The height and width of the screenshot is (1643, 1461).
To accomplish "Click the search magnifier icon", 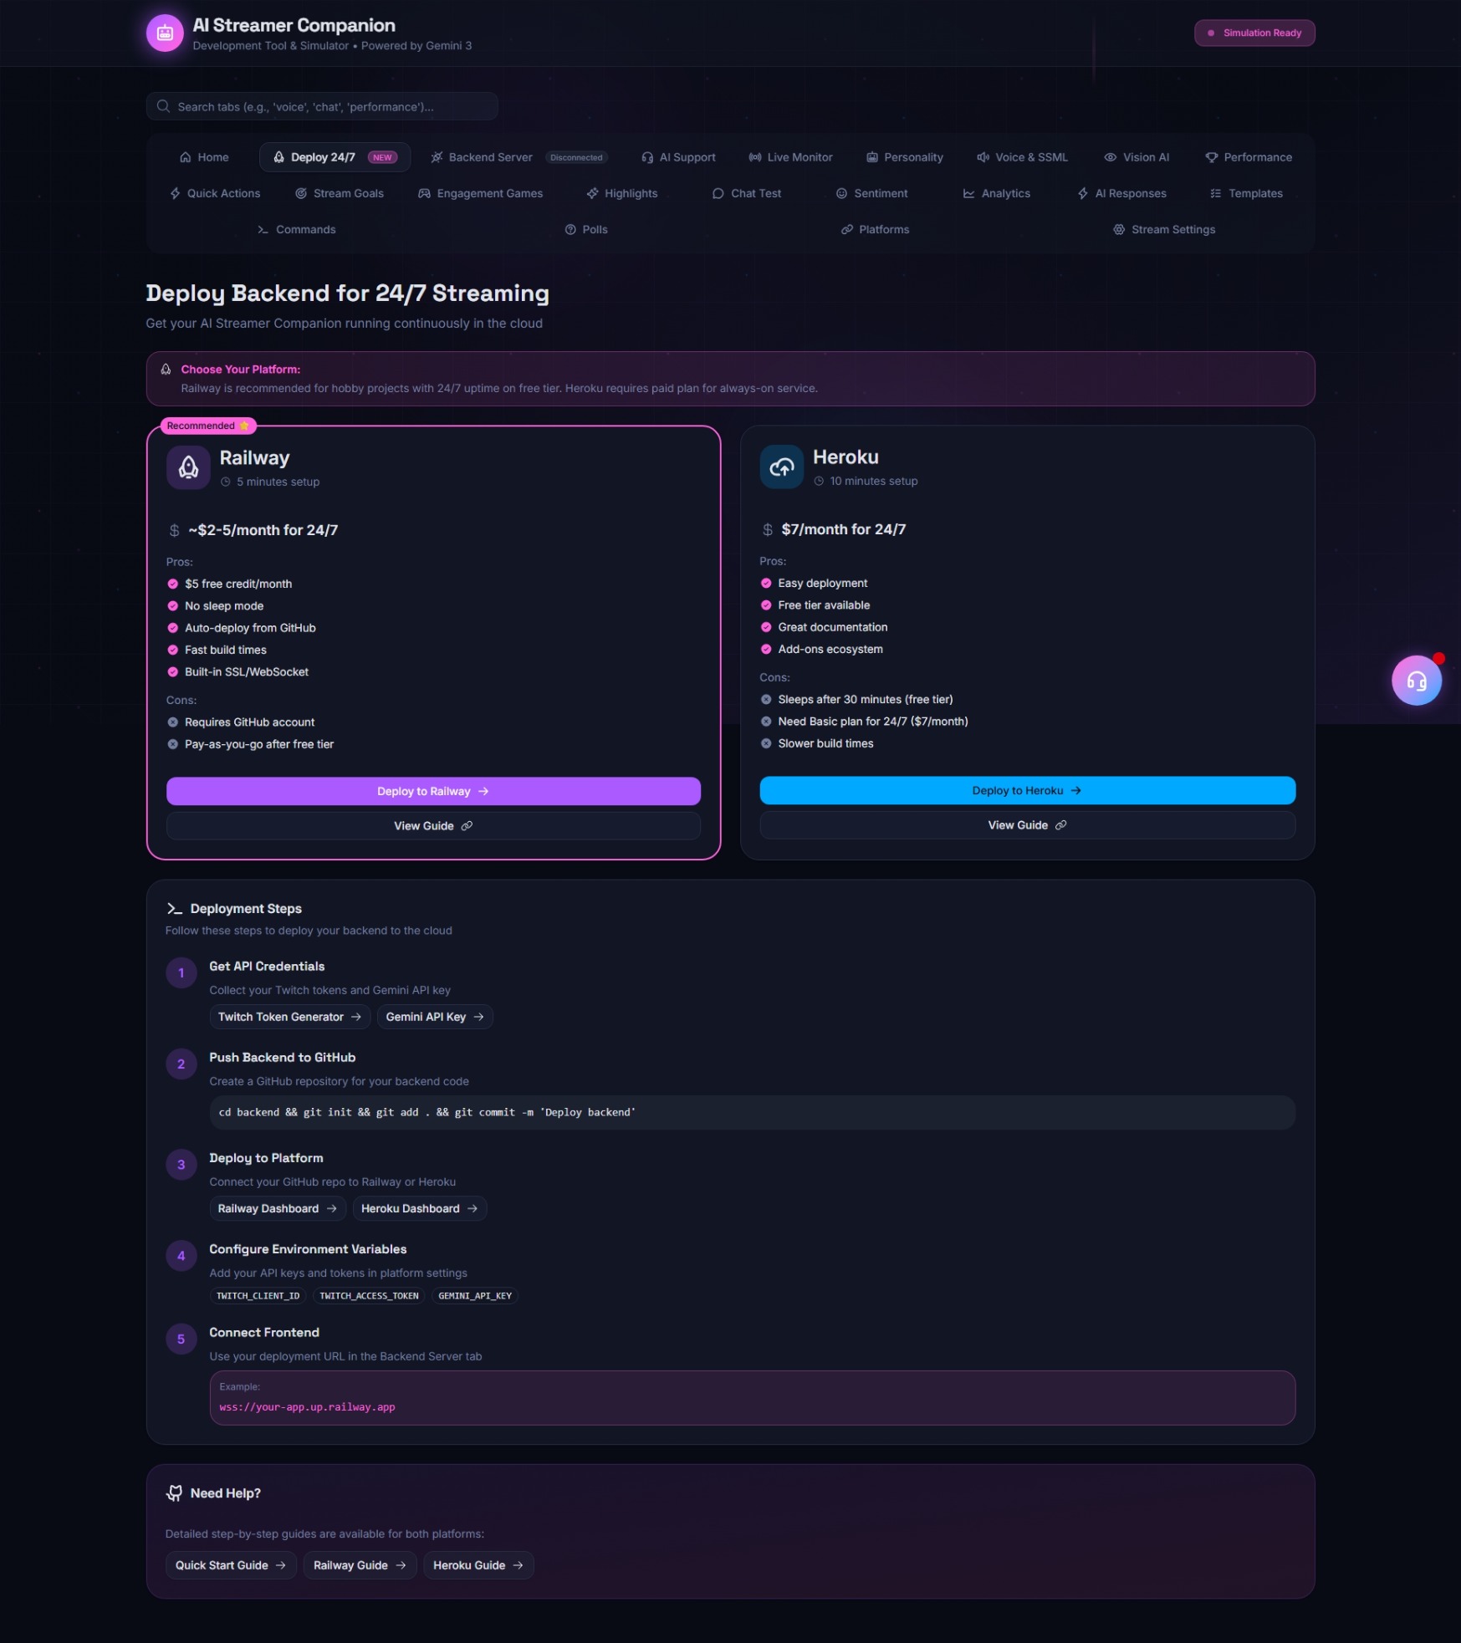I will pyautogui.click(x=163, y=106).
